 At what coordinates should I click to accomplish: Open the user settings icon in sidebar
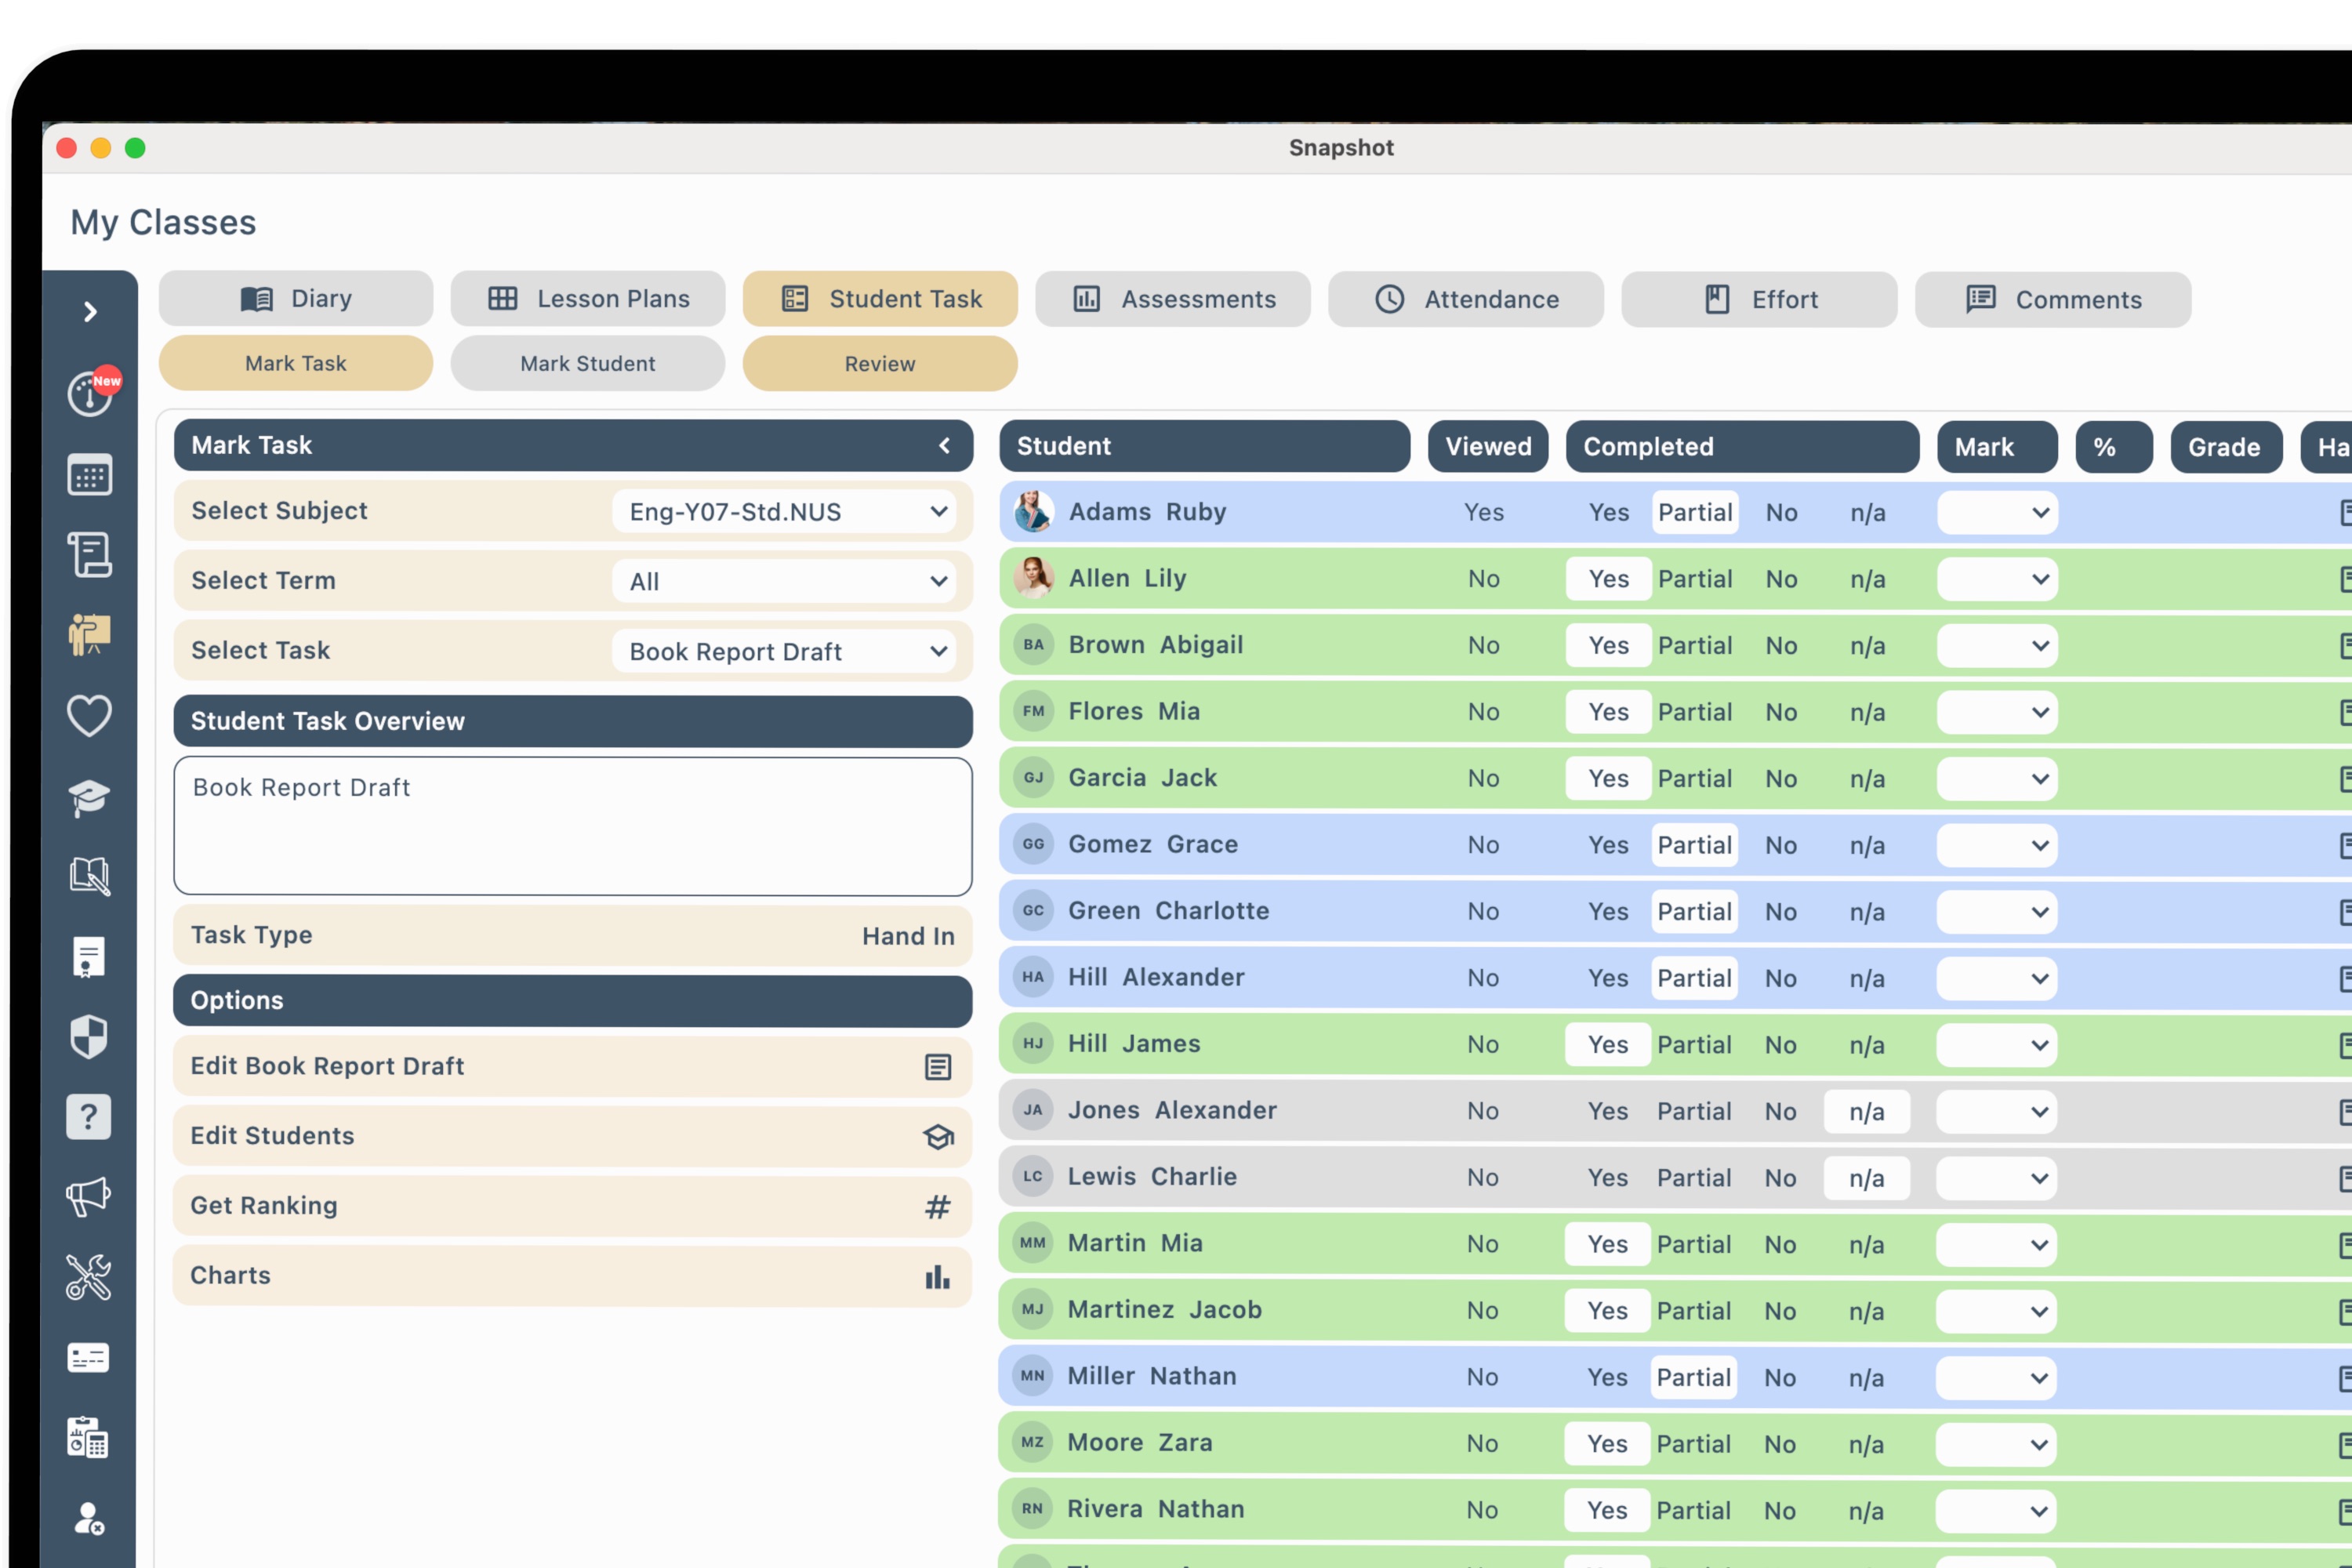click(x=89, y=1518)
